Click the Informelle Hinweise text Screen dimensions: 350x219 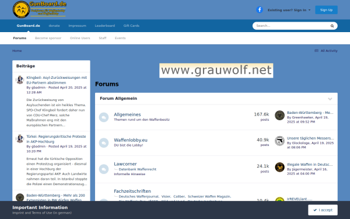click(129, 174)
